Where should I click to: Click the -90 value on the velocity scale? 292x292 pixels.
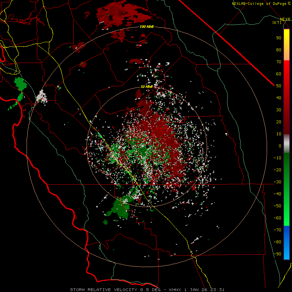point(277,254)
